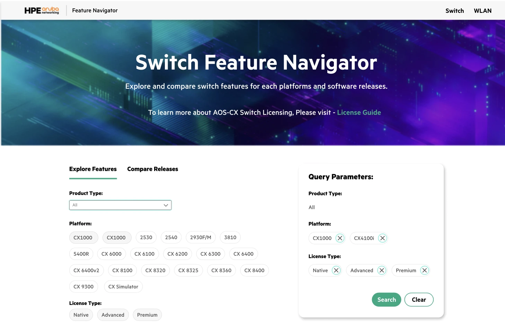Remove Advanced license from Query Parameters
The height and width of the screenshot is (334, 505).
point(382,270)
